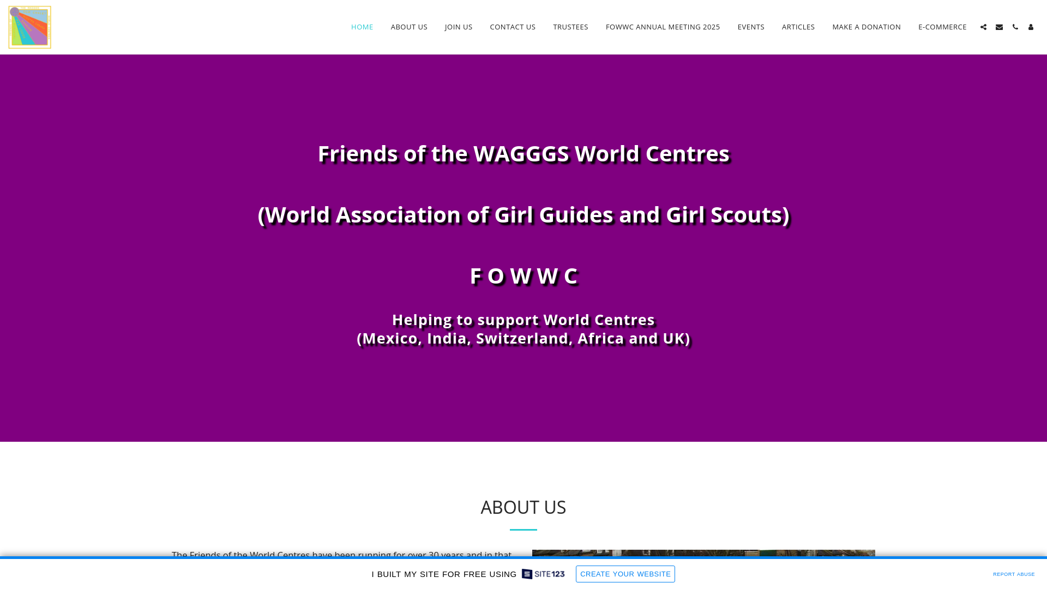Click the F O W W C heading
The height and width of the screenshot is (589, 1047).
(523, 276)
